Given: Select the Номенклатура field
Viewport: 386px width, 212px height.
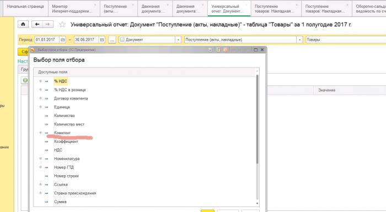Looking at the screenshot, I should click(x=67, y=159).
